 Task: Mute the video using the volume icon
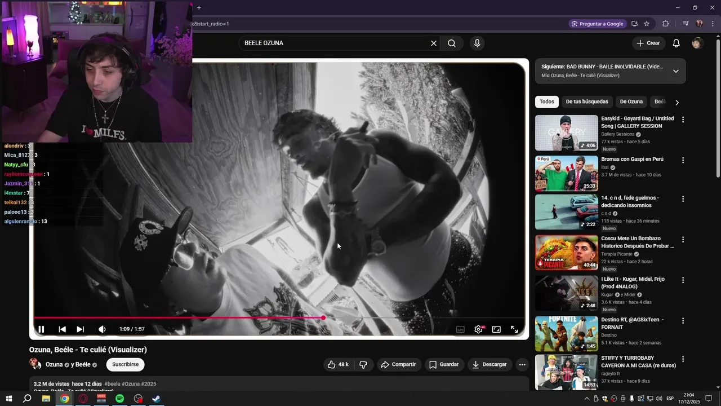102,329
